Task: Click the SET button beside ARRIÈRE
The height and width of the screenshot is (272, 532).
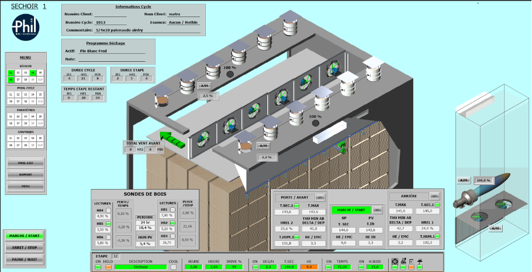Action: click(434, 196)
